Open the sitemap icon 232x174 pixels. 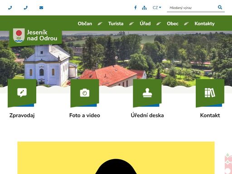pos(144,8)
